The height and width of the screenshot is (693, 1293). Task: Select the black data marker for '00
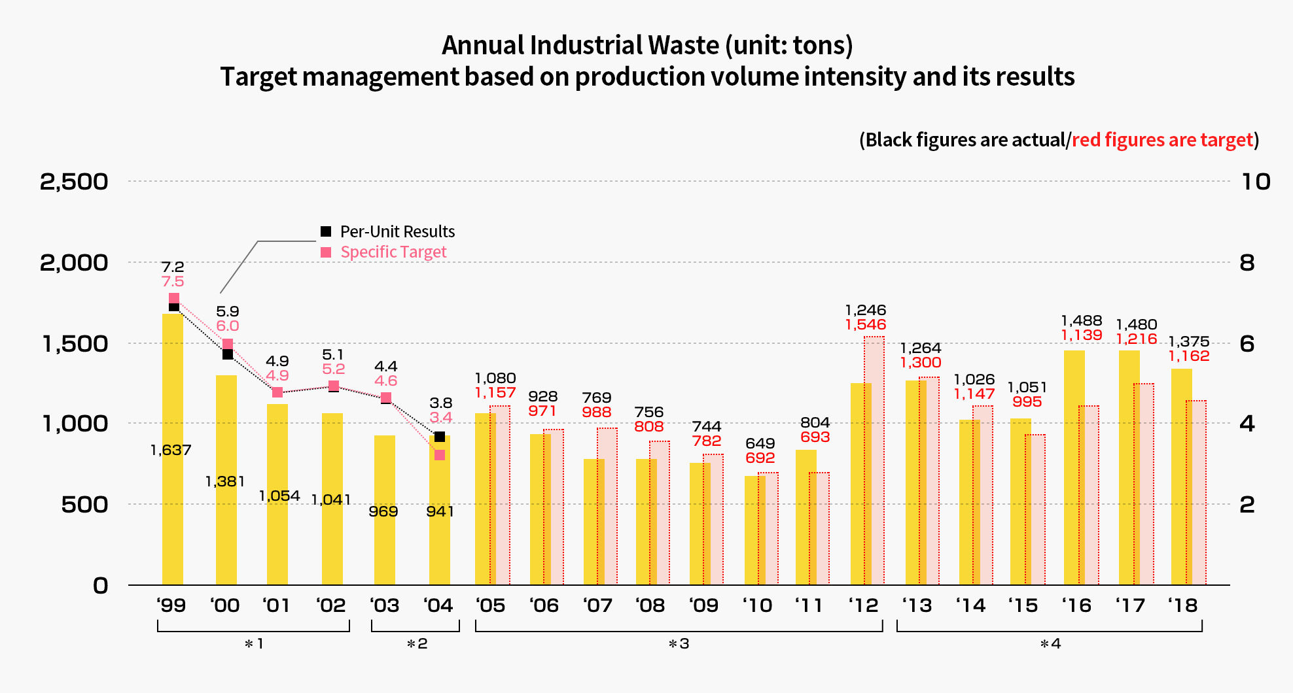tap(228, 354)
